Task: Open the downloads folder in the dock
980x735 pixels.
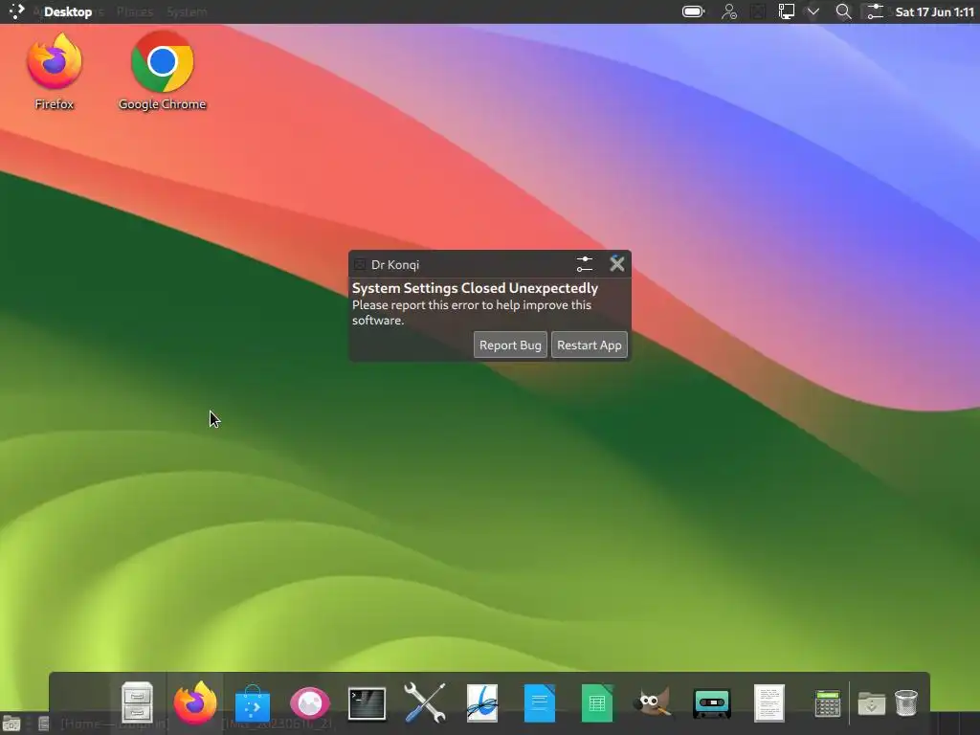Action: tap(871, 703)
